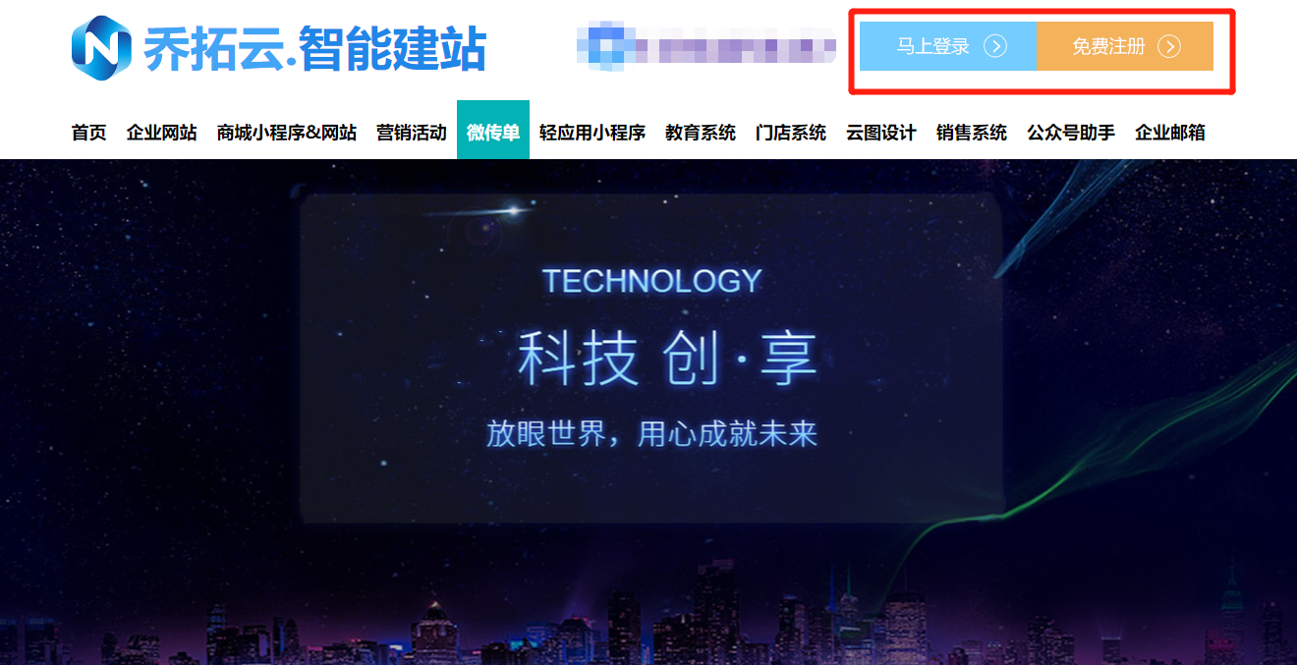Click the blurred phone number area
The image size is (1297, 665).
coord(706,45)
